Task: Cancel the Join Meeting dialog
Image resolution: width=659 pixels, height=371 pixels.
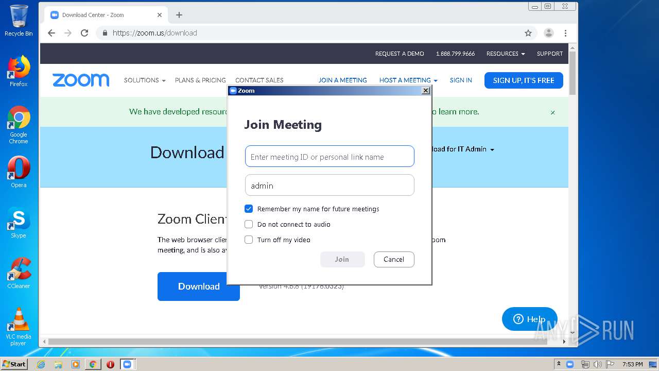Action: [394, 259]
